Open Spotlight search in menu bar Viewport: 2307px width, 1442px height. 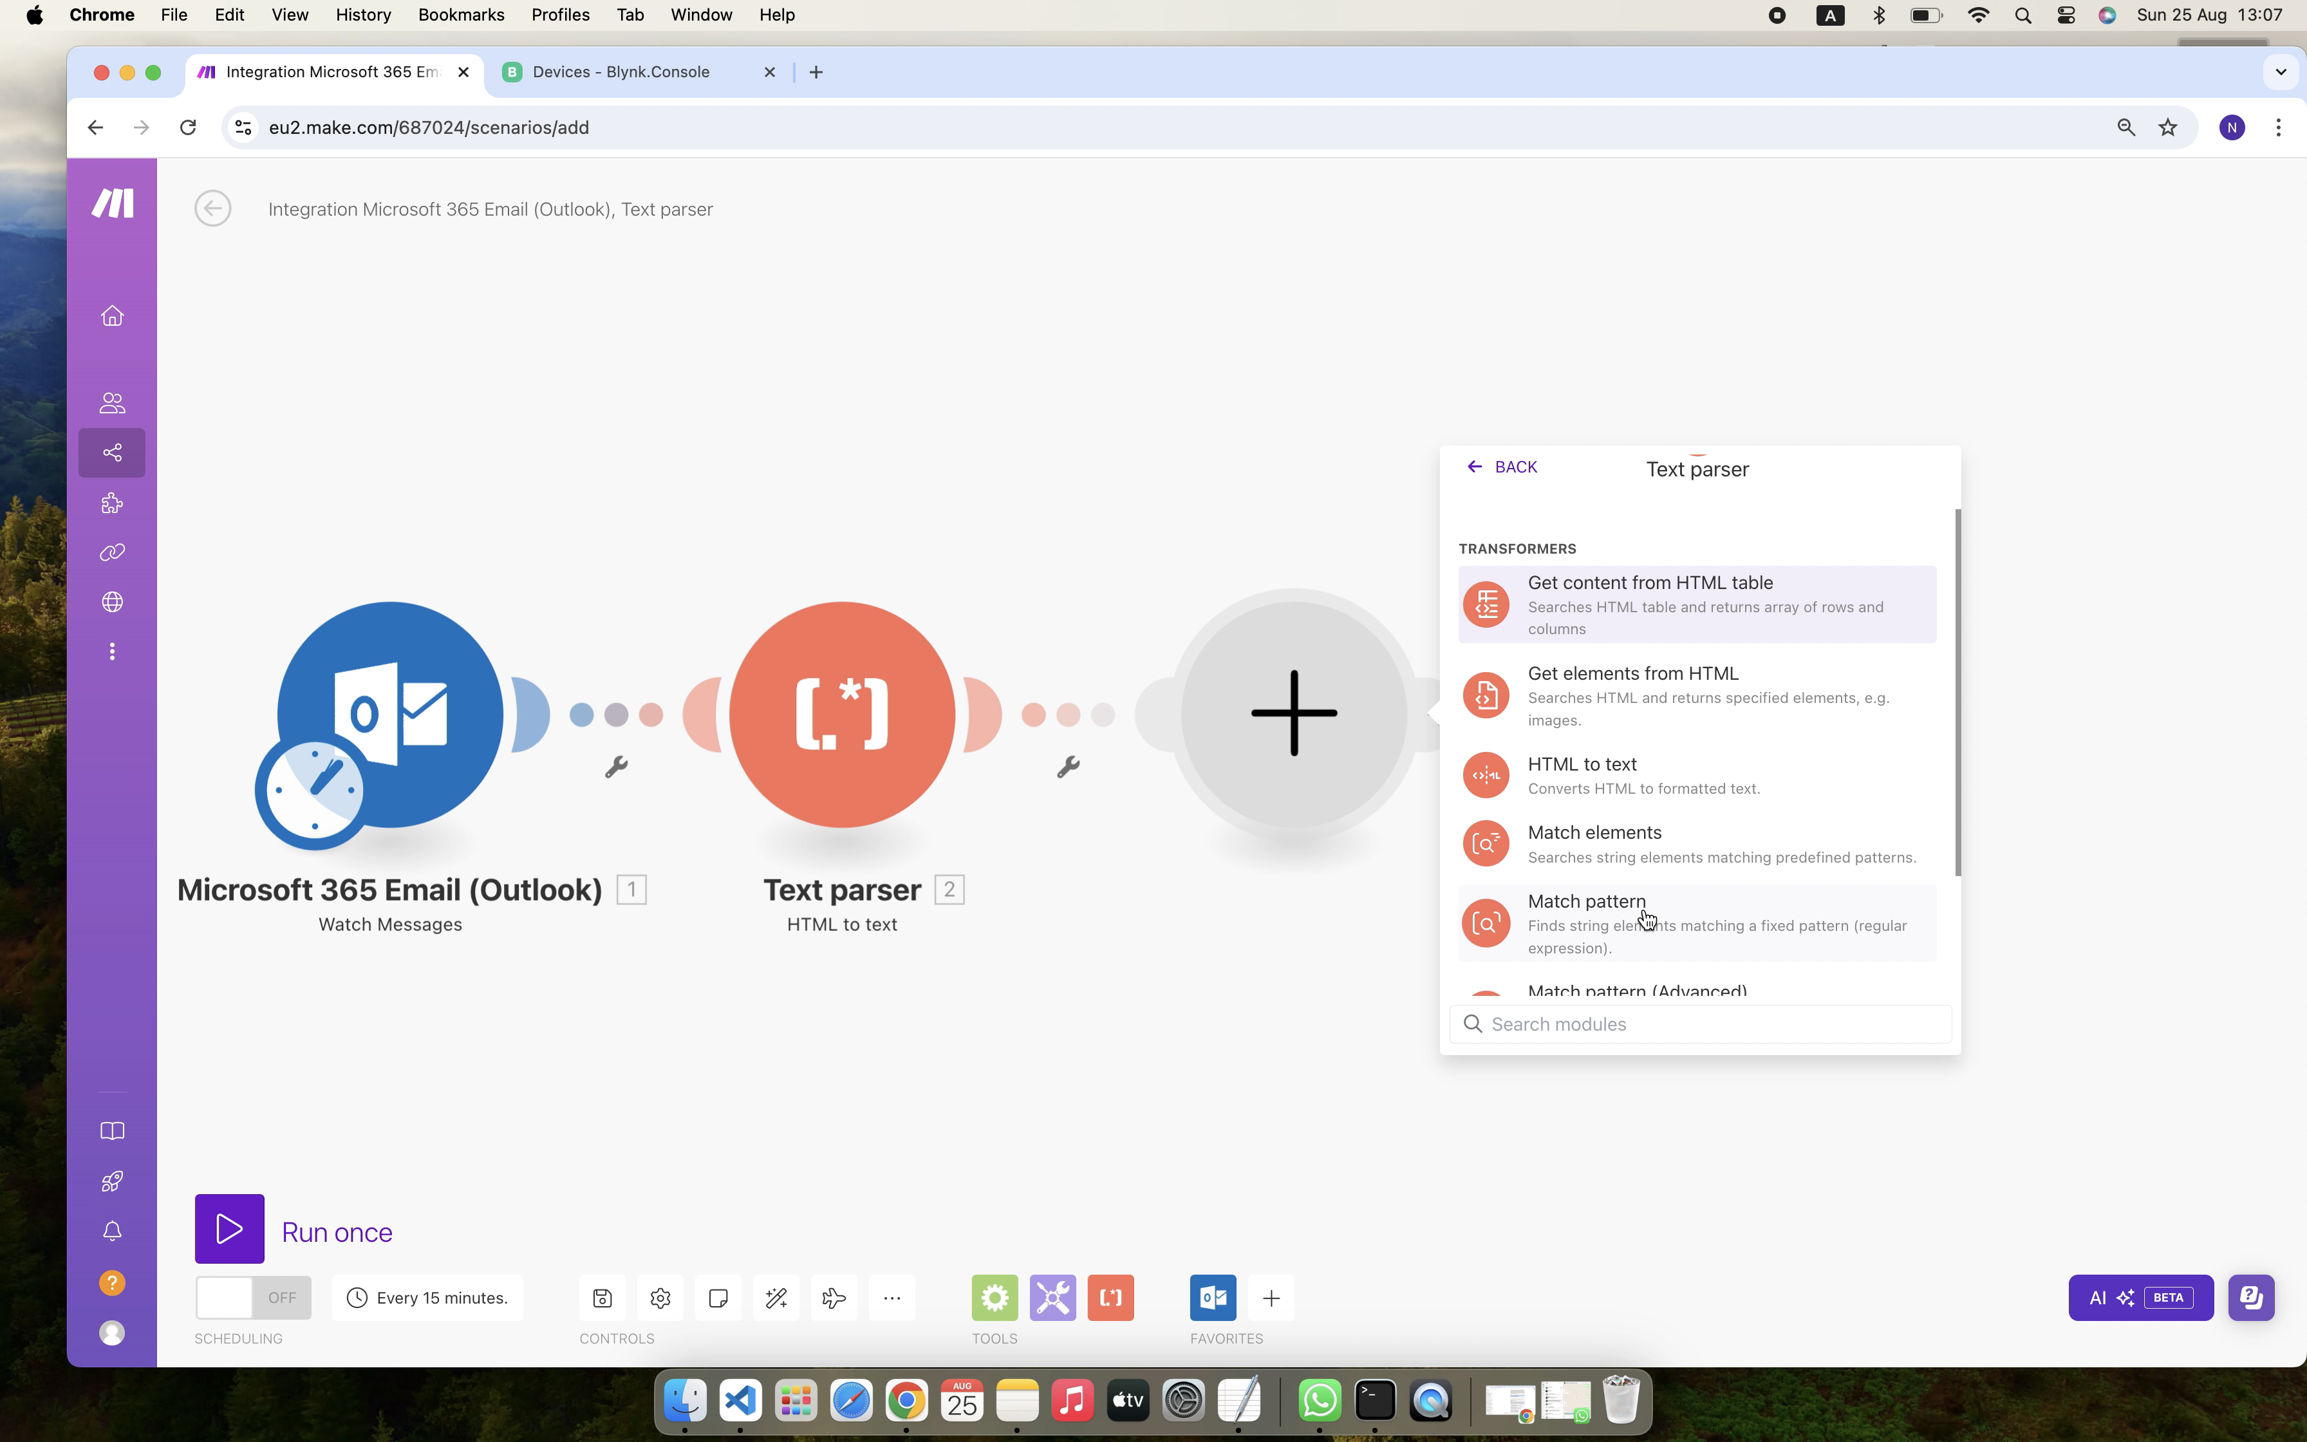point(2022,15)
